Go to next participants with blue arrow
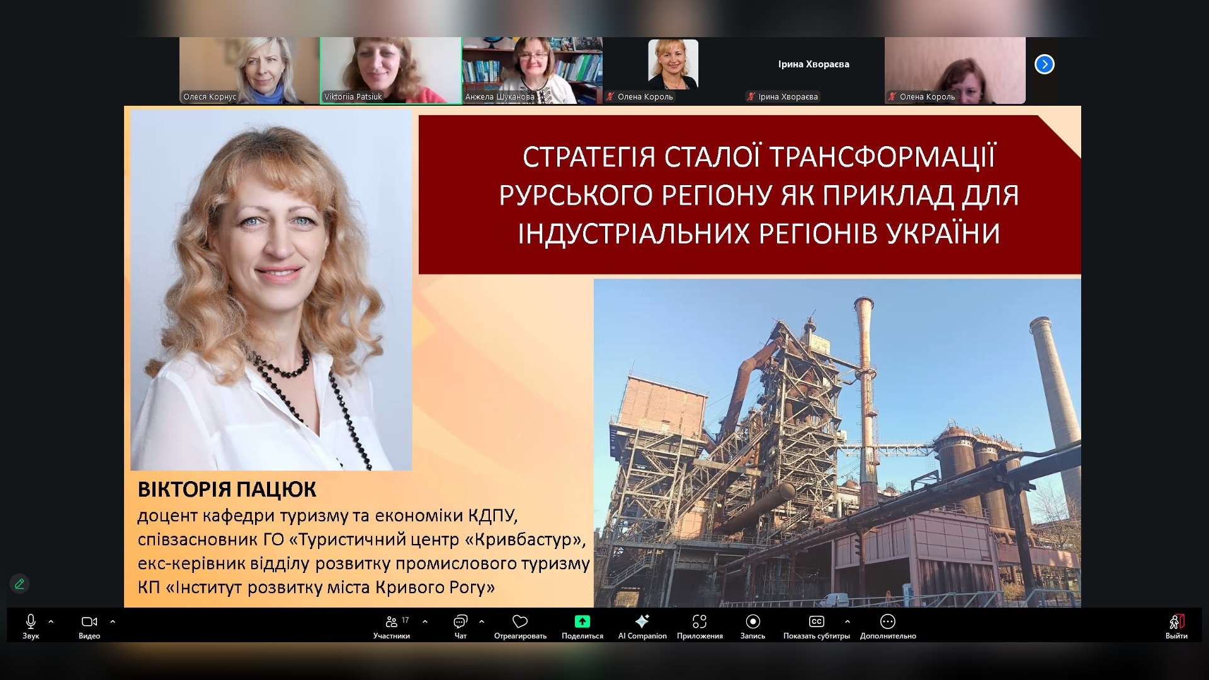This screenshot has height=680, width=1209. [x=1044, y=64]
